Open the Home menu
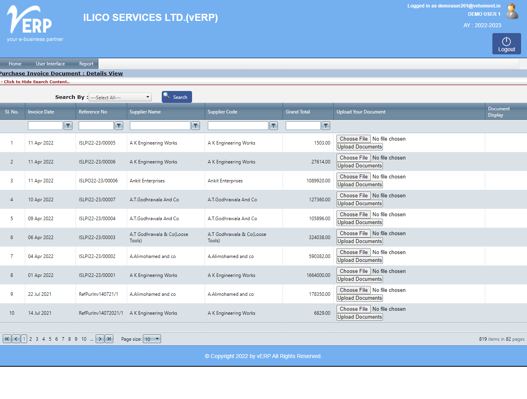This screenshot has width=527, height=399. coord(15,64)
